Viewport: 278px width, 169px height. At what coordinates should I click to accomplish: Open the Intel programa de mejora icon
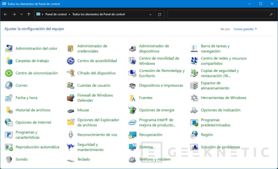pyautogui.click(x=132, y=122)
